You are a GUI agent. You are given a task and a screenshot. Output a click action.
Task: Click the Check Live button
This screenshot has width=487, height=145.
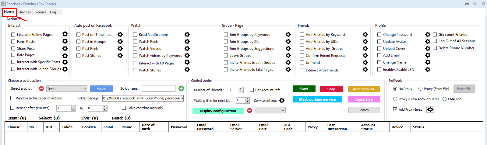pos(364,99)
